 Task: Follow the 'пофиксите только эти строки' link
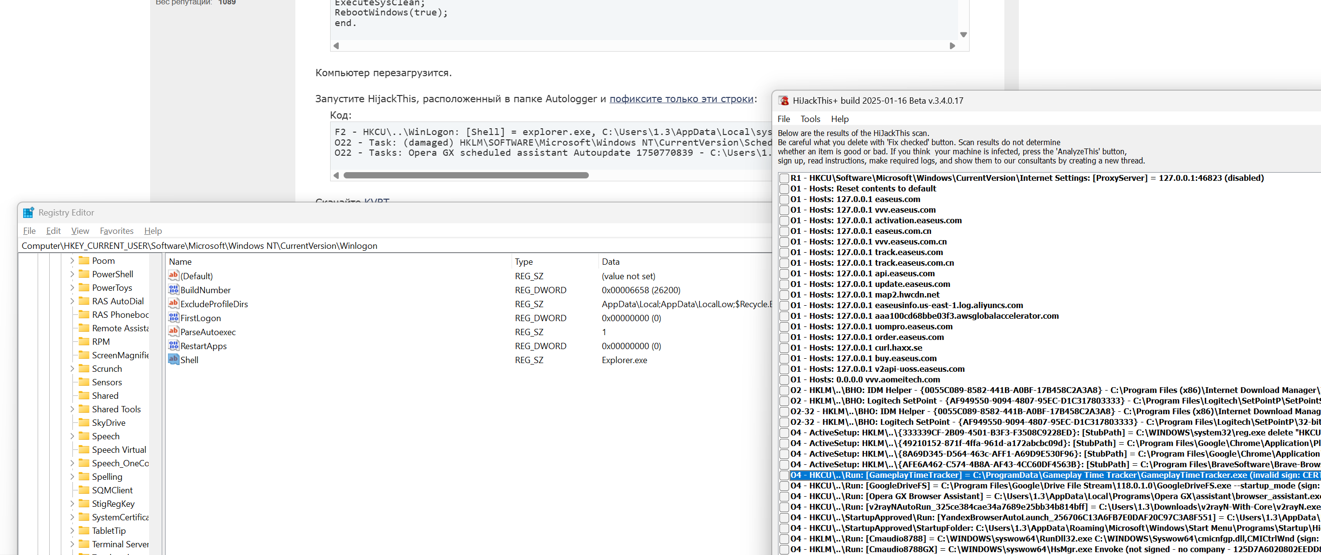(x=681, y=98)
